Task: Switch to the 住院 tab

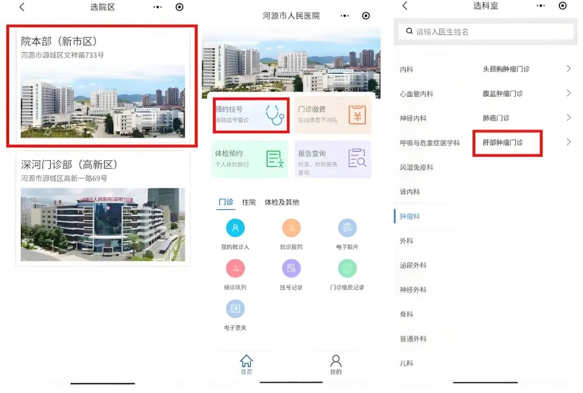Action: pyautogui.click(x=249, y=202)
